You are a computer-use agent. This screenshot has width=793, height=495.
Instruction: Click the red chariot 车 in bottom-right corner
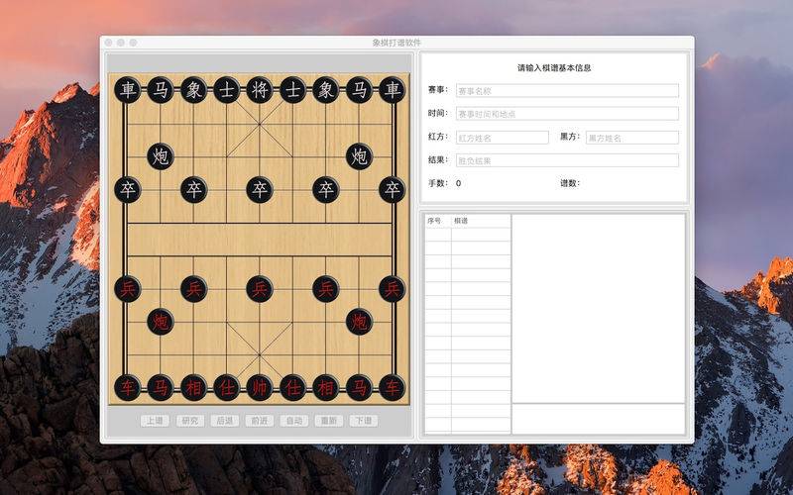pos(393,387)
